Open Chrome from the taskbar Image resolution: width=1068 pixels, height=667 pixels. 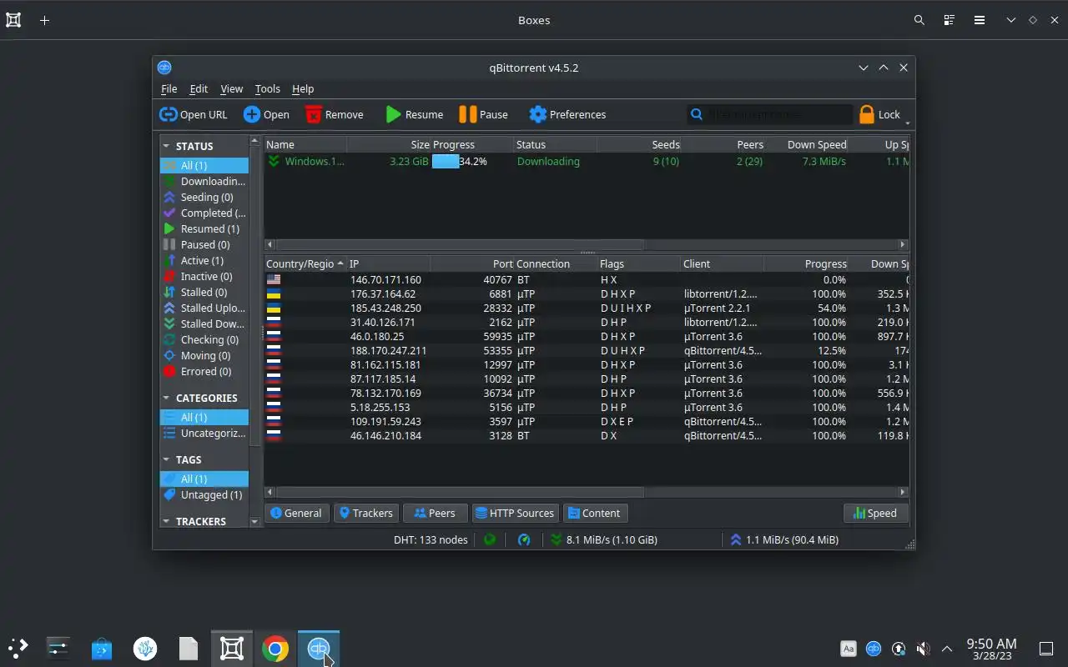click(275, 648)
